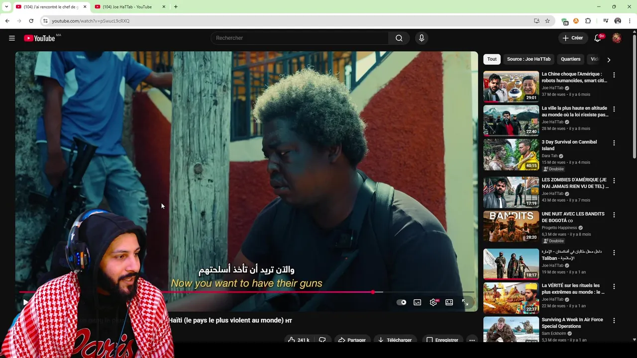Open LES ZOMBIES D'AMÉRIQUE video title
The height and width of the screenshot is (358, 637).
coord(575,183)
